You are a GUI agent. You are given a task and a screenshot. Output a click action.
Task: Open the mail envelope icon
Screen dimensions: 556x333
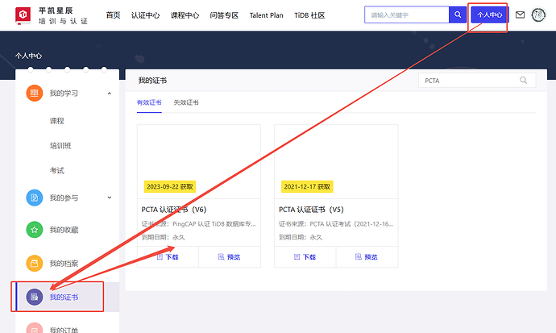pyautogui.click(x=520, y=15)
